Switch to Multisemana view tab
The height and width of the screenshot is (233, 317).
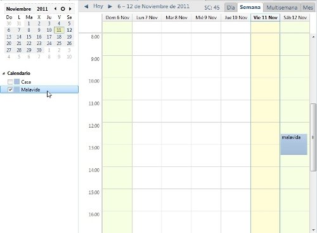[282, 8]
